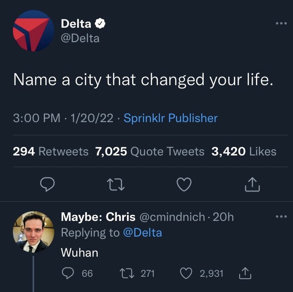
Task: Open the Sprinklr Publisher source link
Action: pos(170,118)
